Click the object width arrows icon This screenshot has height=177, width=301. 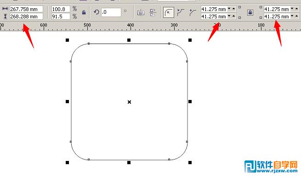click(5, 9)
